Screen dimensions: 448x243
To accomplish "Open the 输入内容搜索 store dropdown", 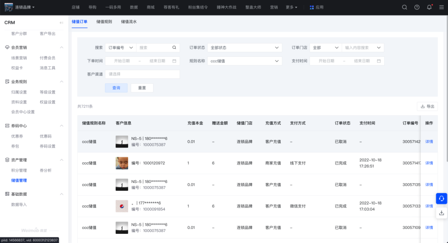I will pos(363,47).
